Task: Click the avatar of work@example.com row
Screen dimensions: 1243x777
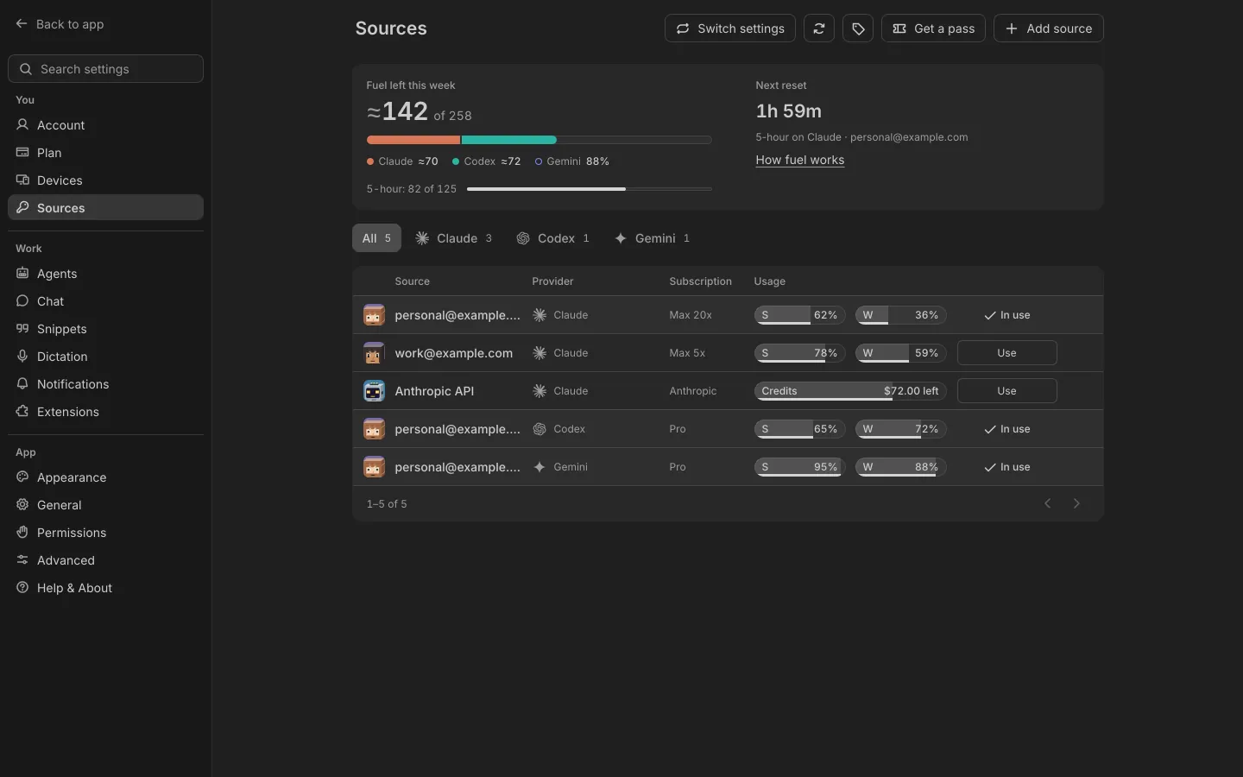Action: [x=374, y=353]
